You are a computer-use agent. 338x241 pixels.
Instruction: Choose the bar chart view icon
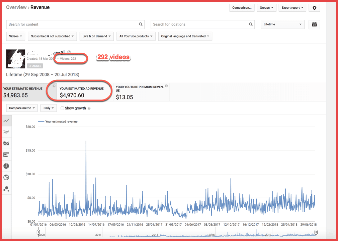[6, 155]
